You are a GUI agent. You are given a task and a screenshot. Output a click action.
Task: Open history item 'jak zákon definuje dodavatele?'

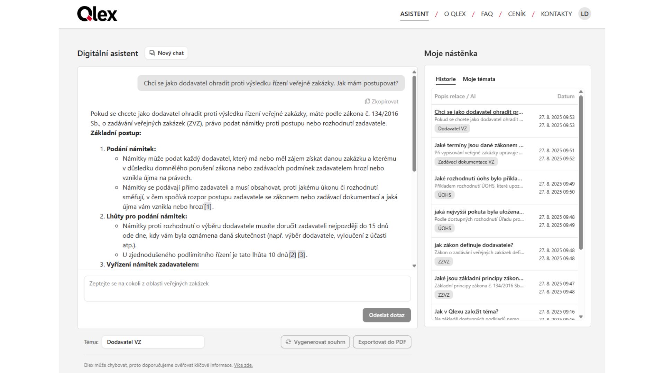474,245
